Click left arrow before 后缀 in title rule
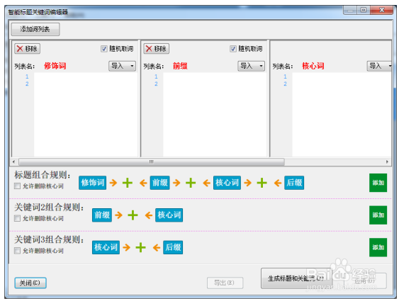399x301 pixels. [278, 183]
